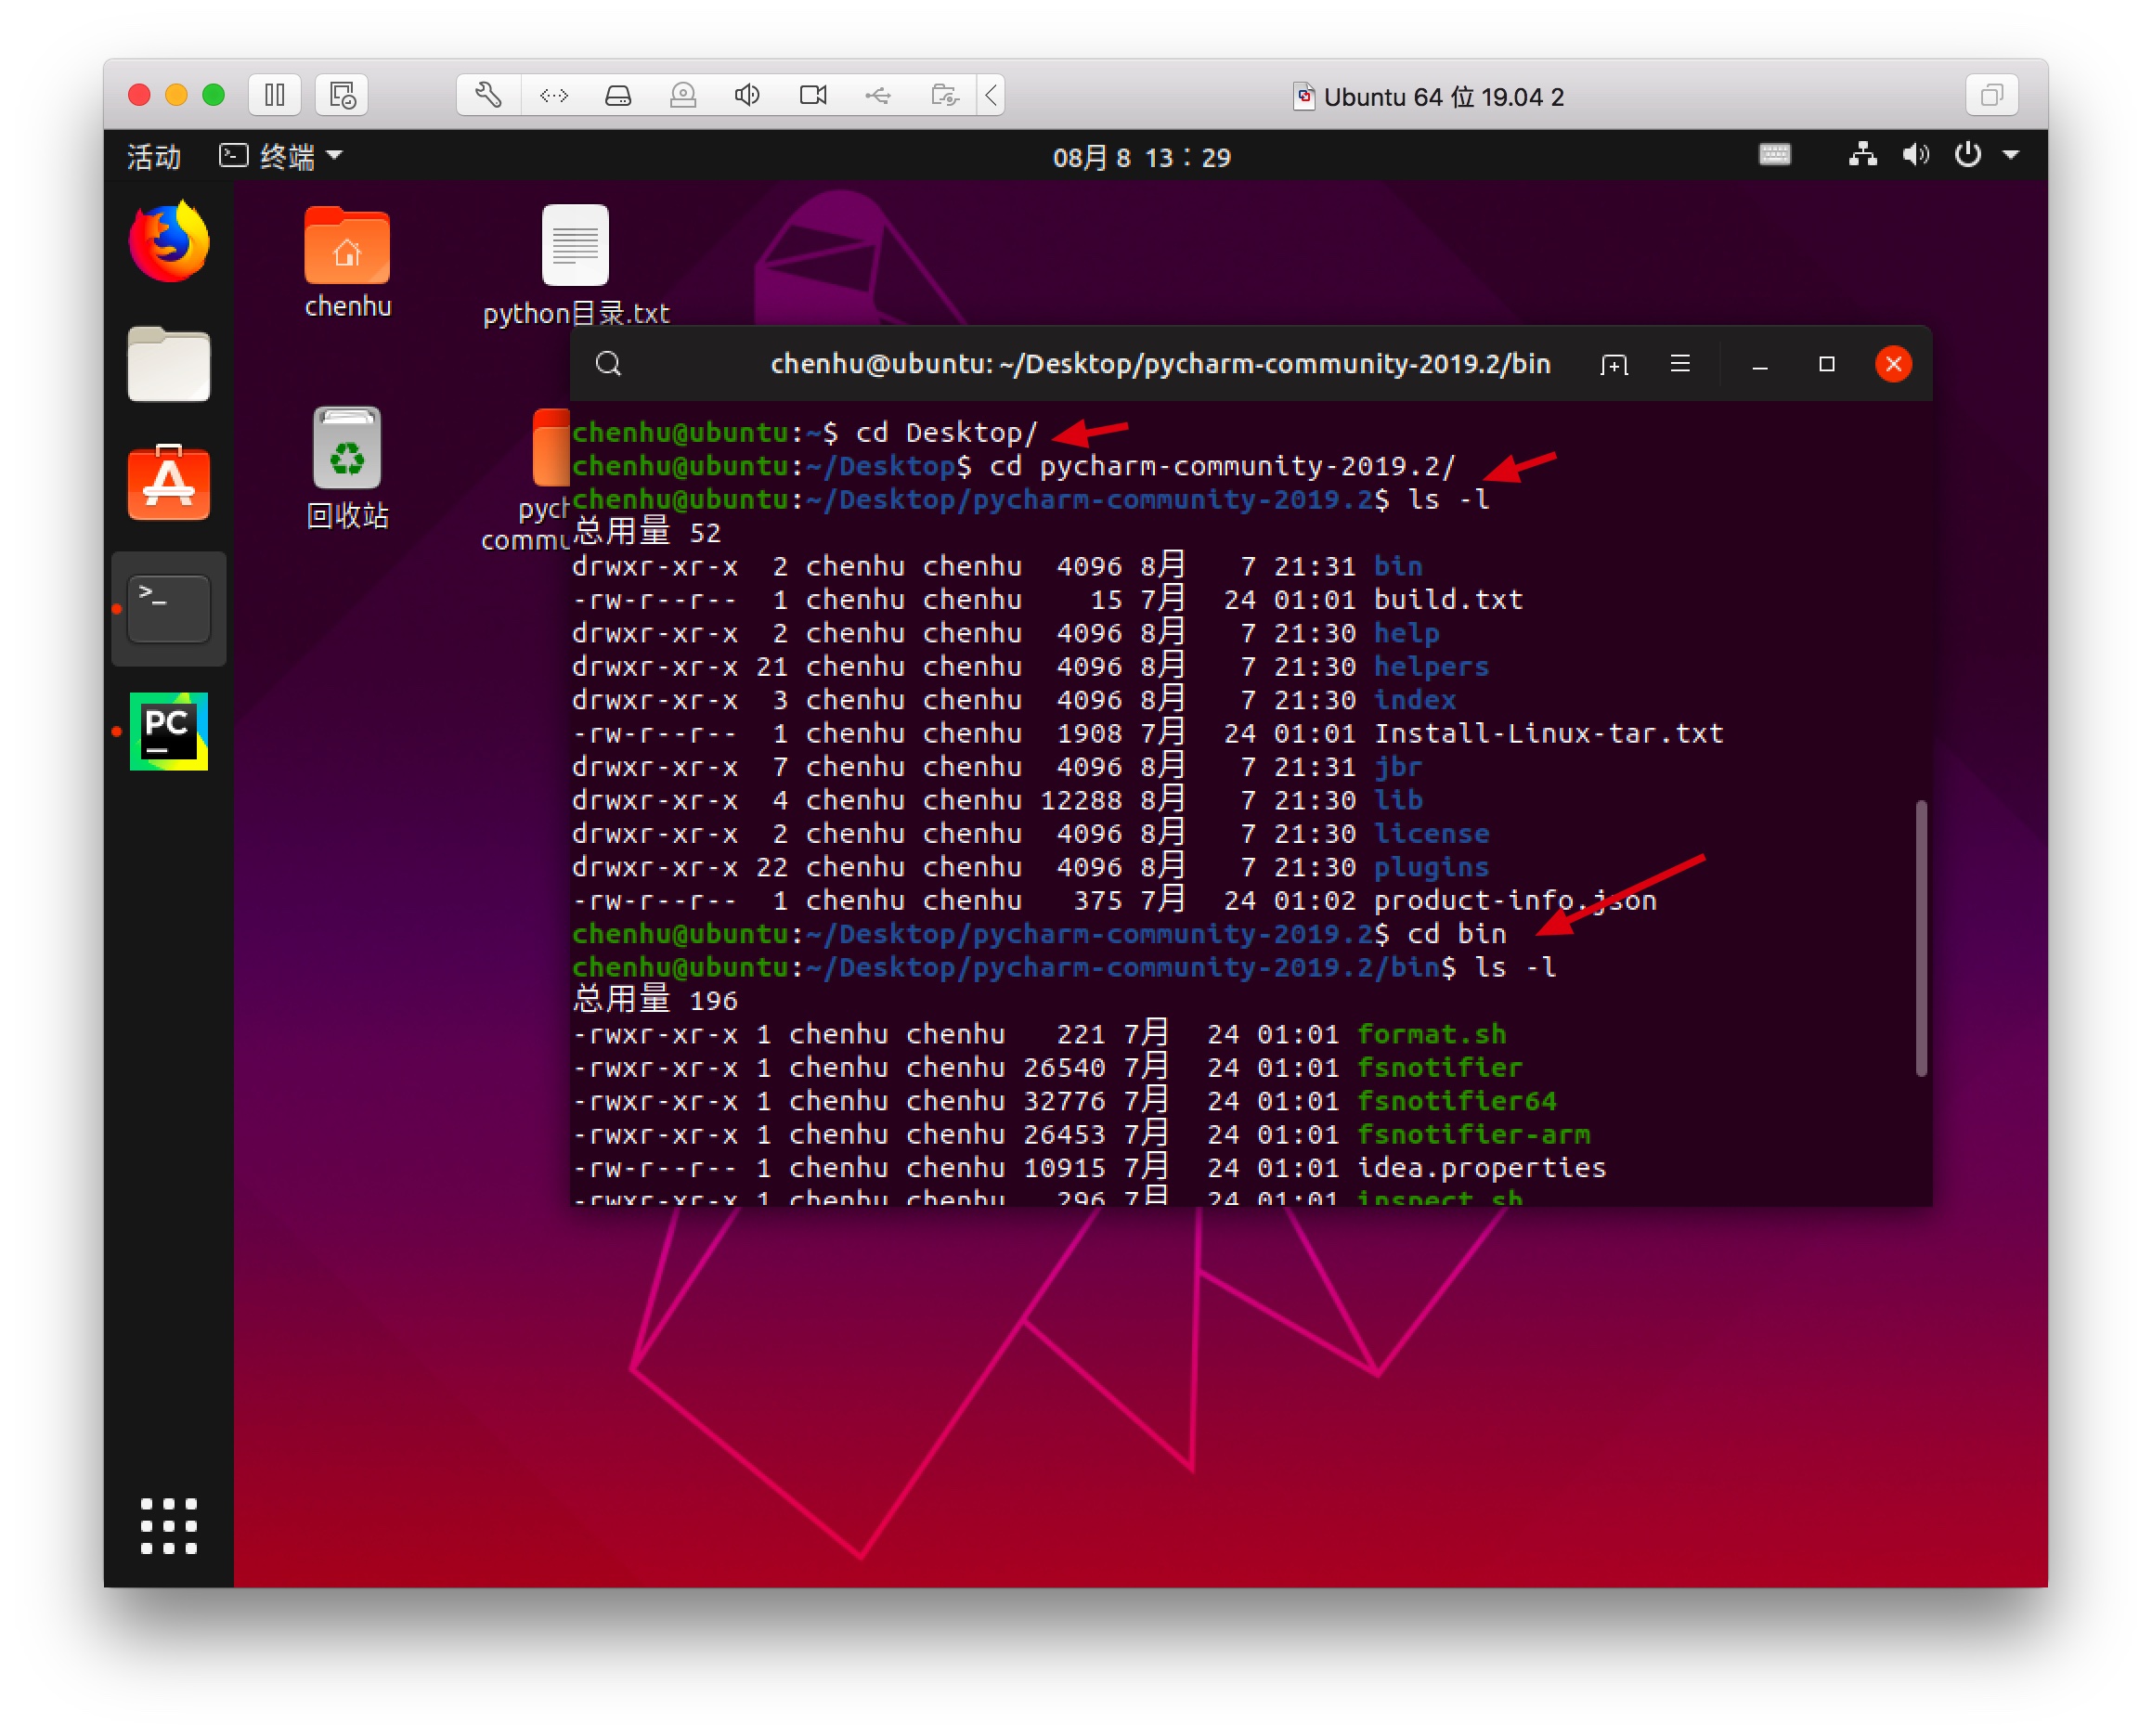Click the 'cd bin' command text
Viewport: 2152px width, 1736px height.
tap(1456, 934)
